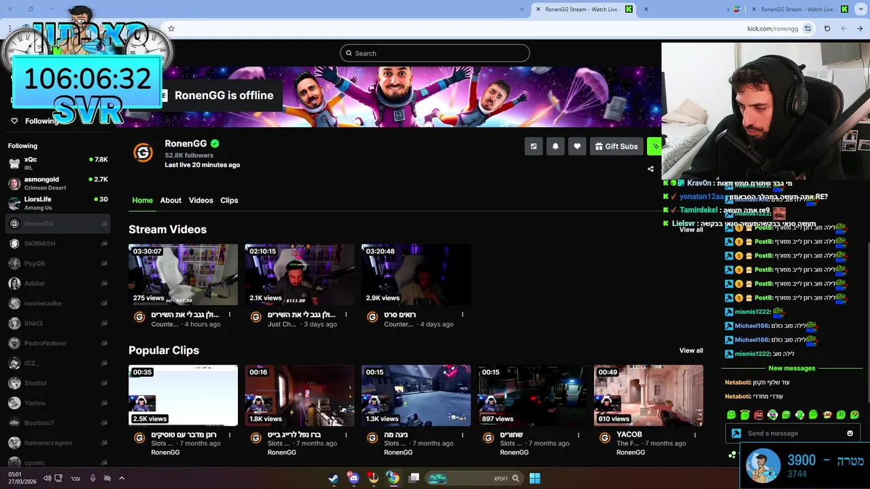
Task: Click the Kick icon left of Send a message
Action: [736, 433]
